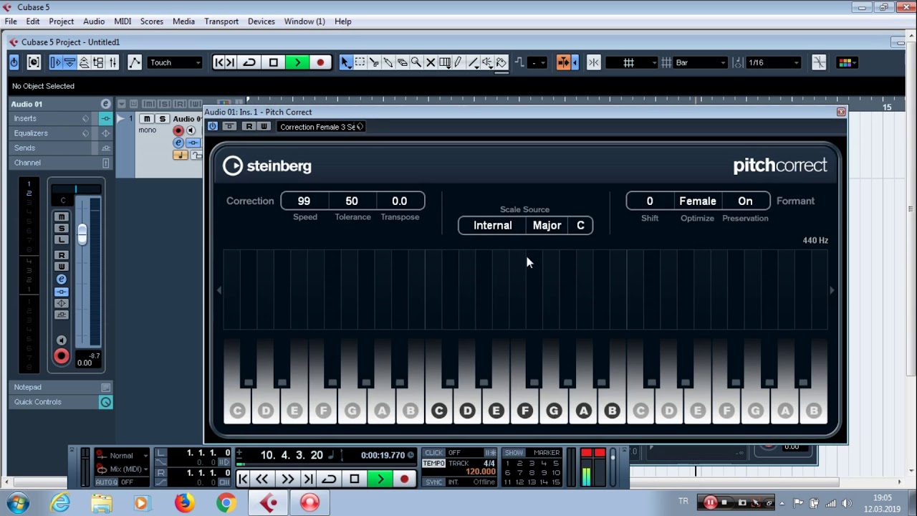
Task: Select the Line tool
Action: 473,62
